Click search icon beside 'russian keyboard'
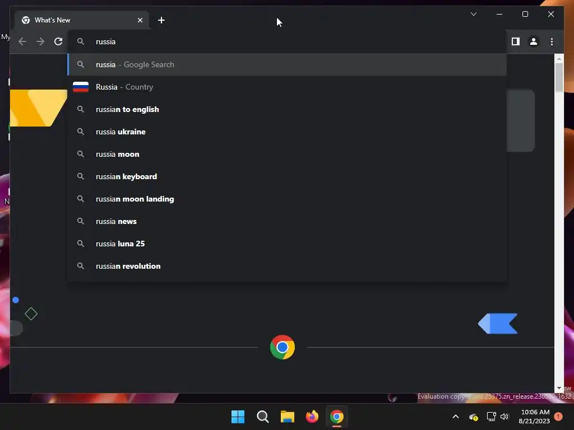The image size is (574, 430). [x=81, y=176]
